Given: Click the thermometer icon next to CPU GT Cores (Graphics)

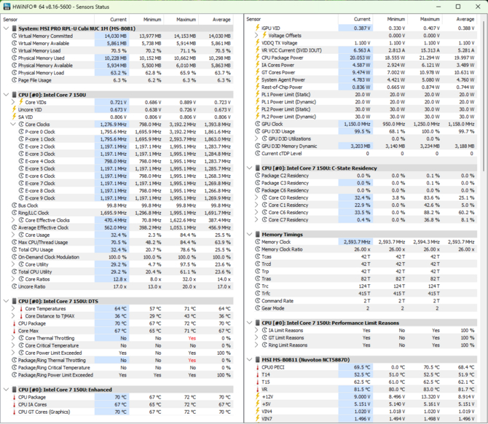Looking at the screenshot, I should [15, 412].
